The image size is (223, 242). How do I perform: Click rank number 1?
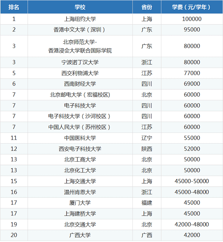point(14,19)
